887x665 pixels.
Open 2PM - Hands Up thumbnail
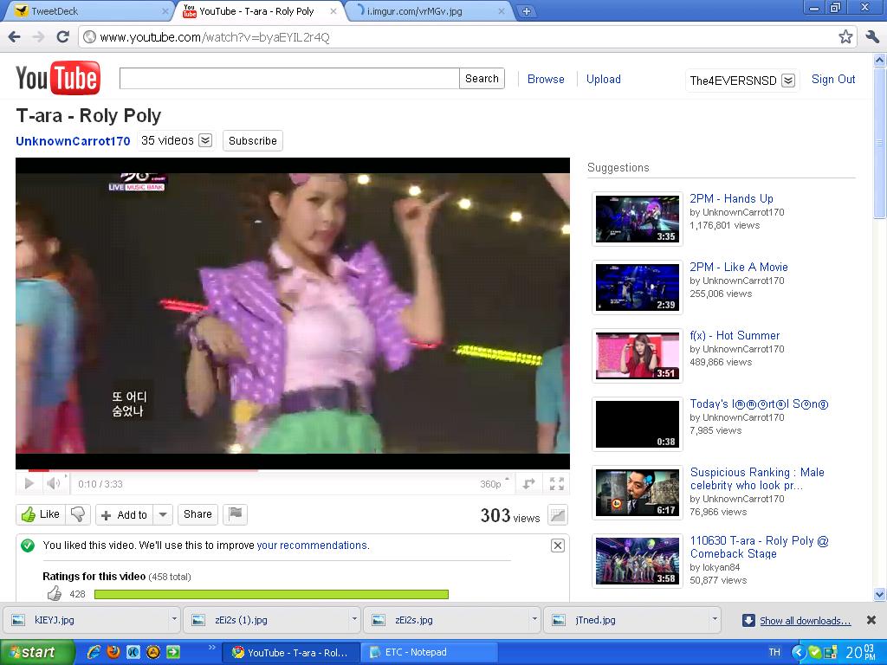pos(637,219)
